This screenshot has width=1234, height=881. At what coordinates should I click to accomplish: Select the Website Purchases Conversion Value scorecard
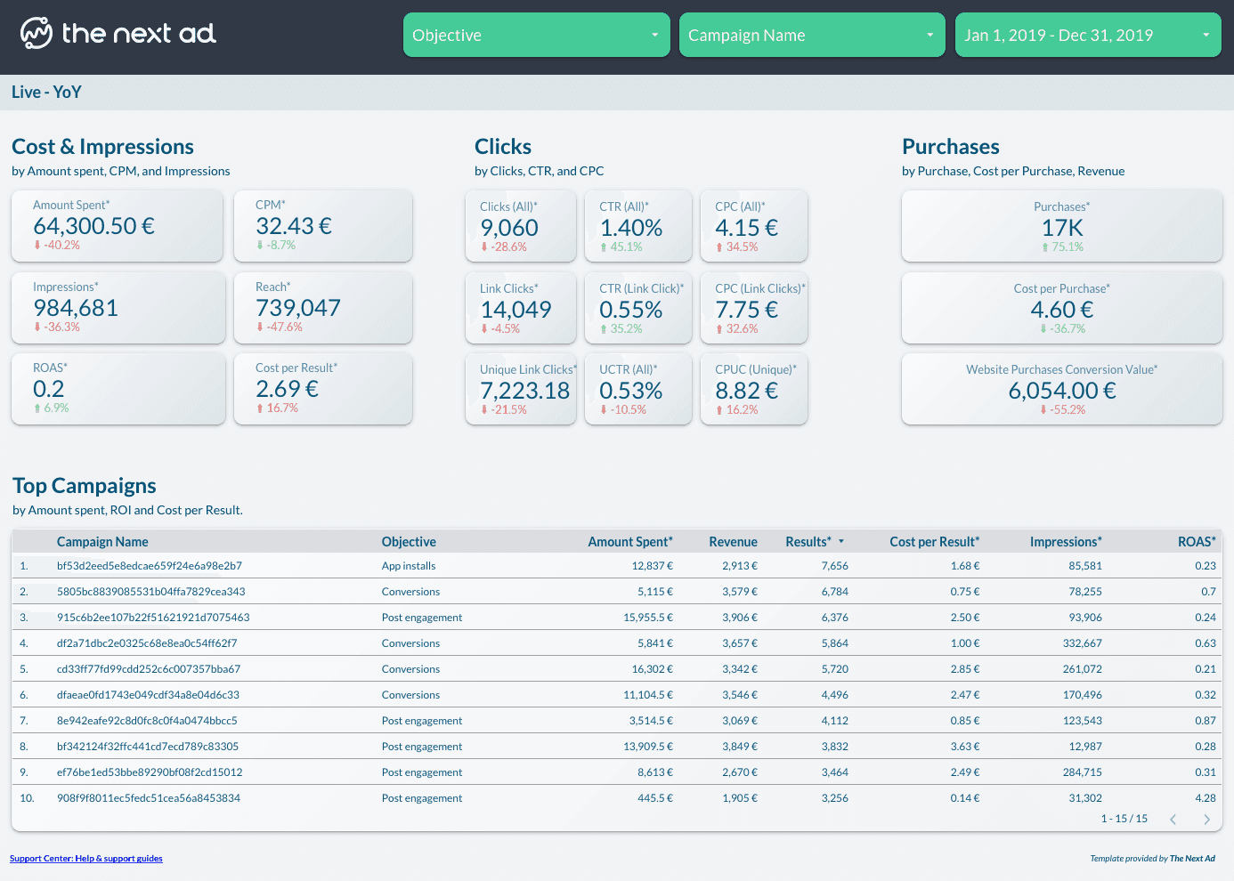tap(1061, 390)
